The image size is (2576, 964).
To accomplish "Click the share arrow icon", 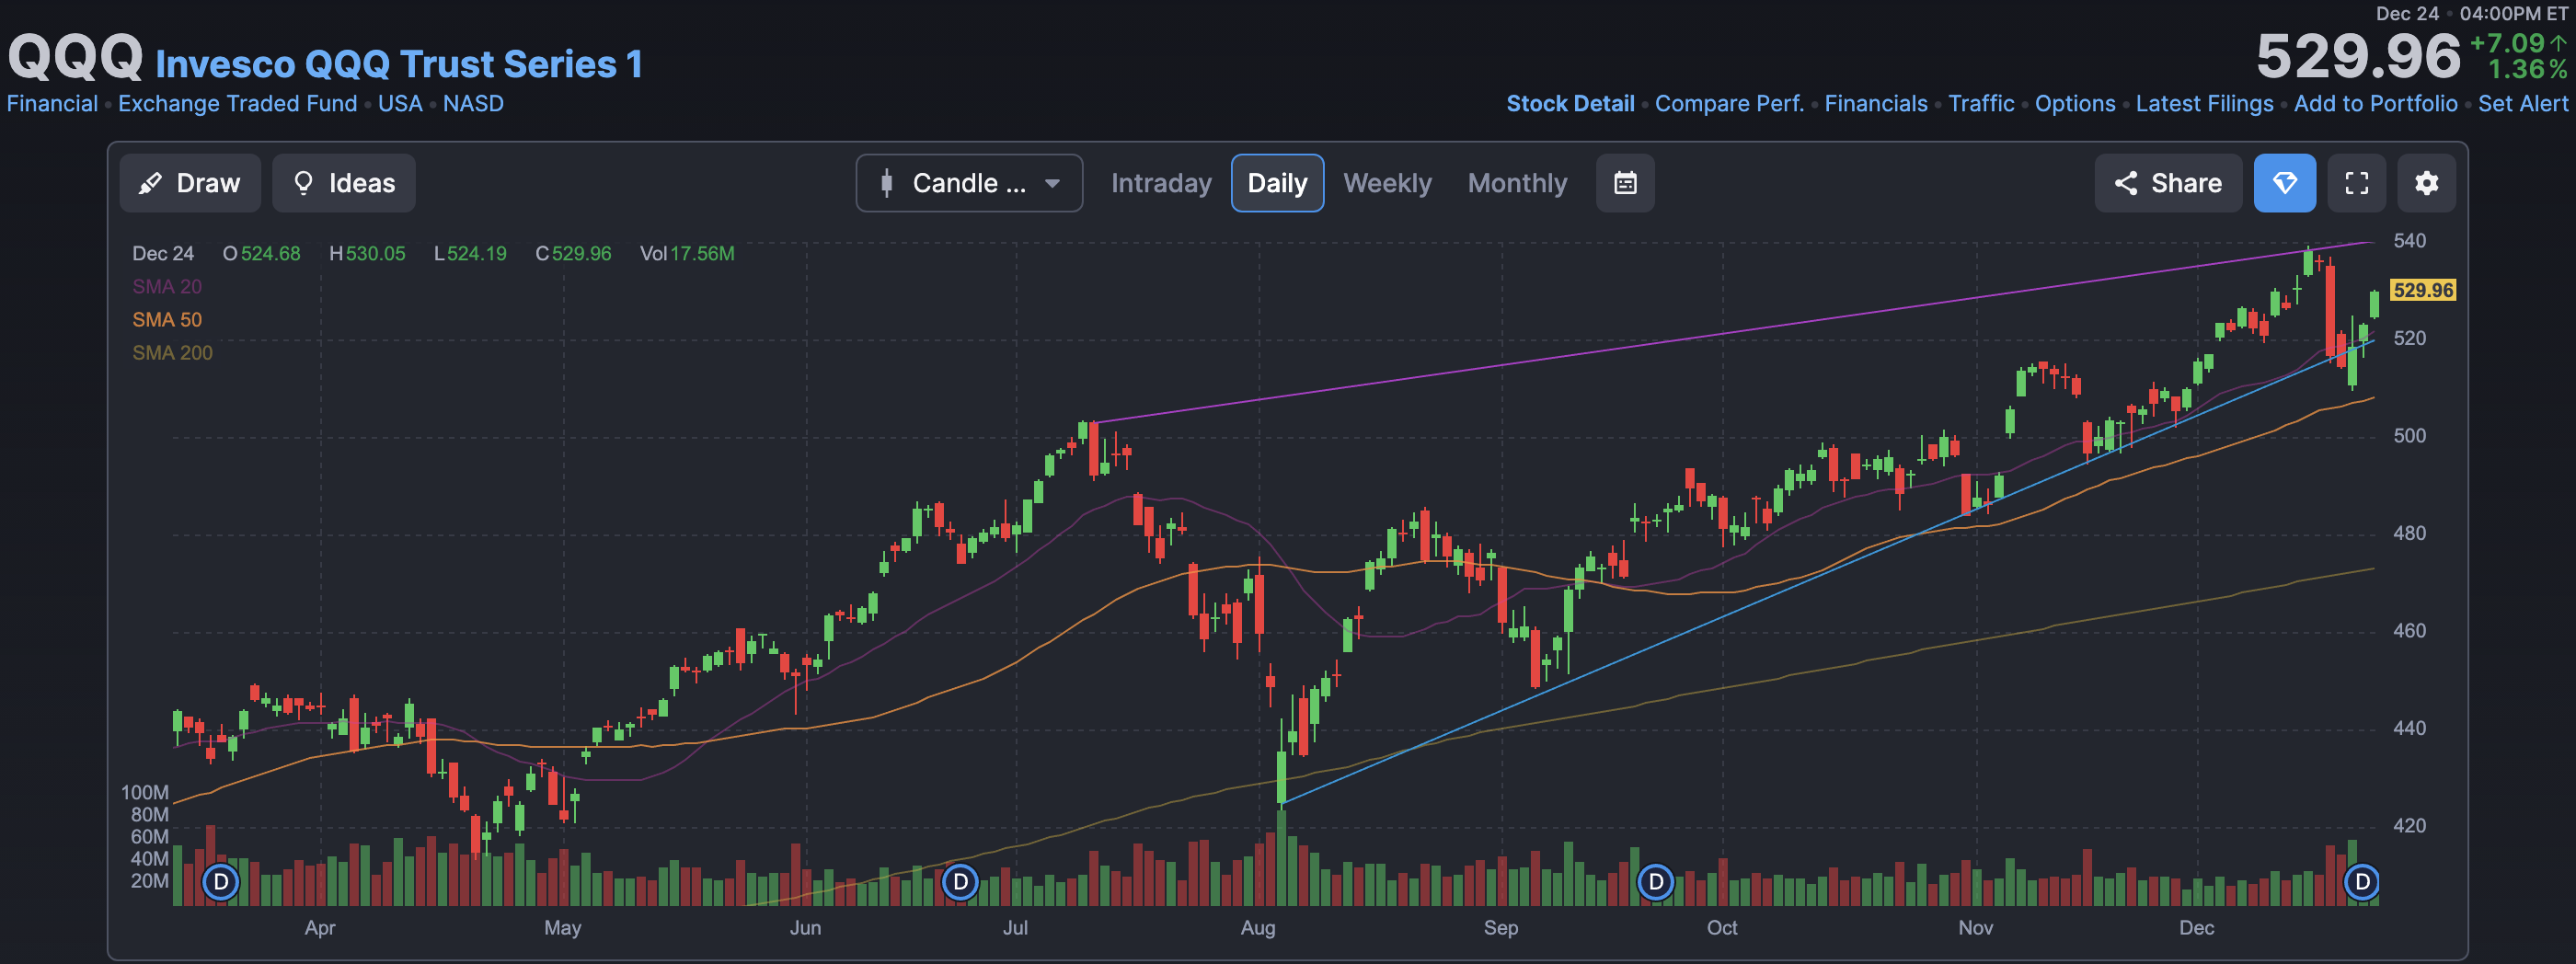I will pos(2125,183).
